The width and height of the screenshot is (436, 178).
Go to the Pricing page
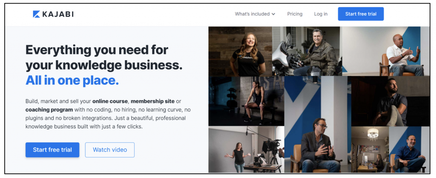pos(295,14)
